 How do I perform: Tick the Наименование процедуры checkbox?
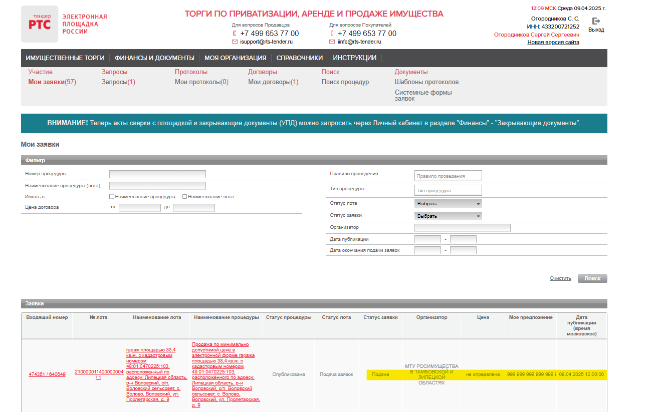112,197
